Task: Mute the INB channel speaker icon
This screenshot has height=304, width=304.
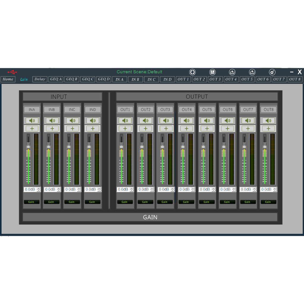Action: tap(52, 121)
